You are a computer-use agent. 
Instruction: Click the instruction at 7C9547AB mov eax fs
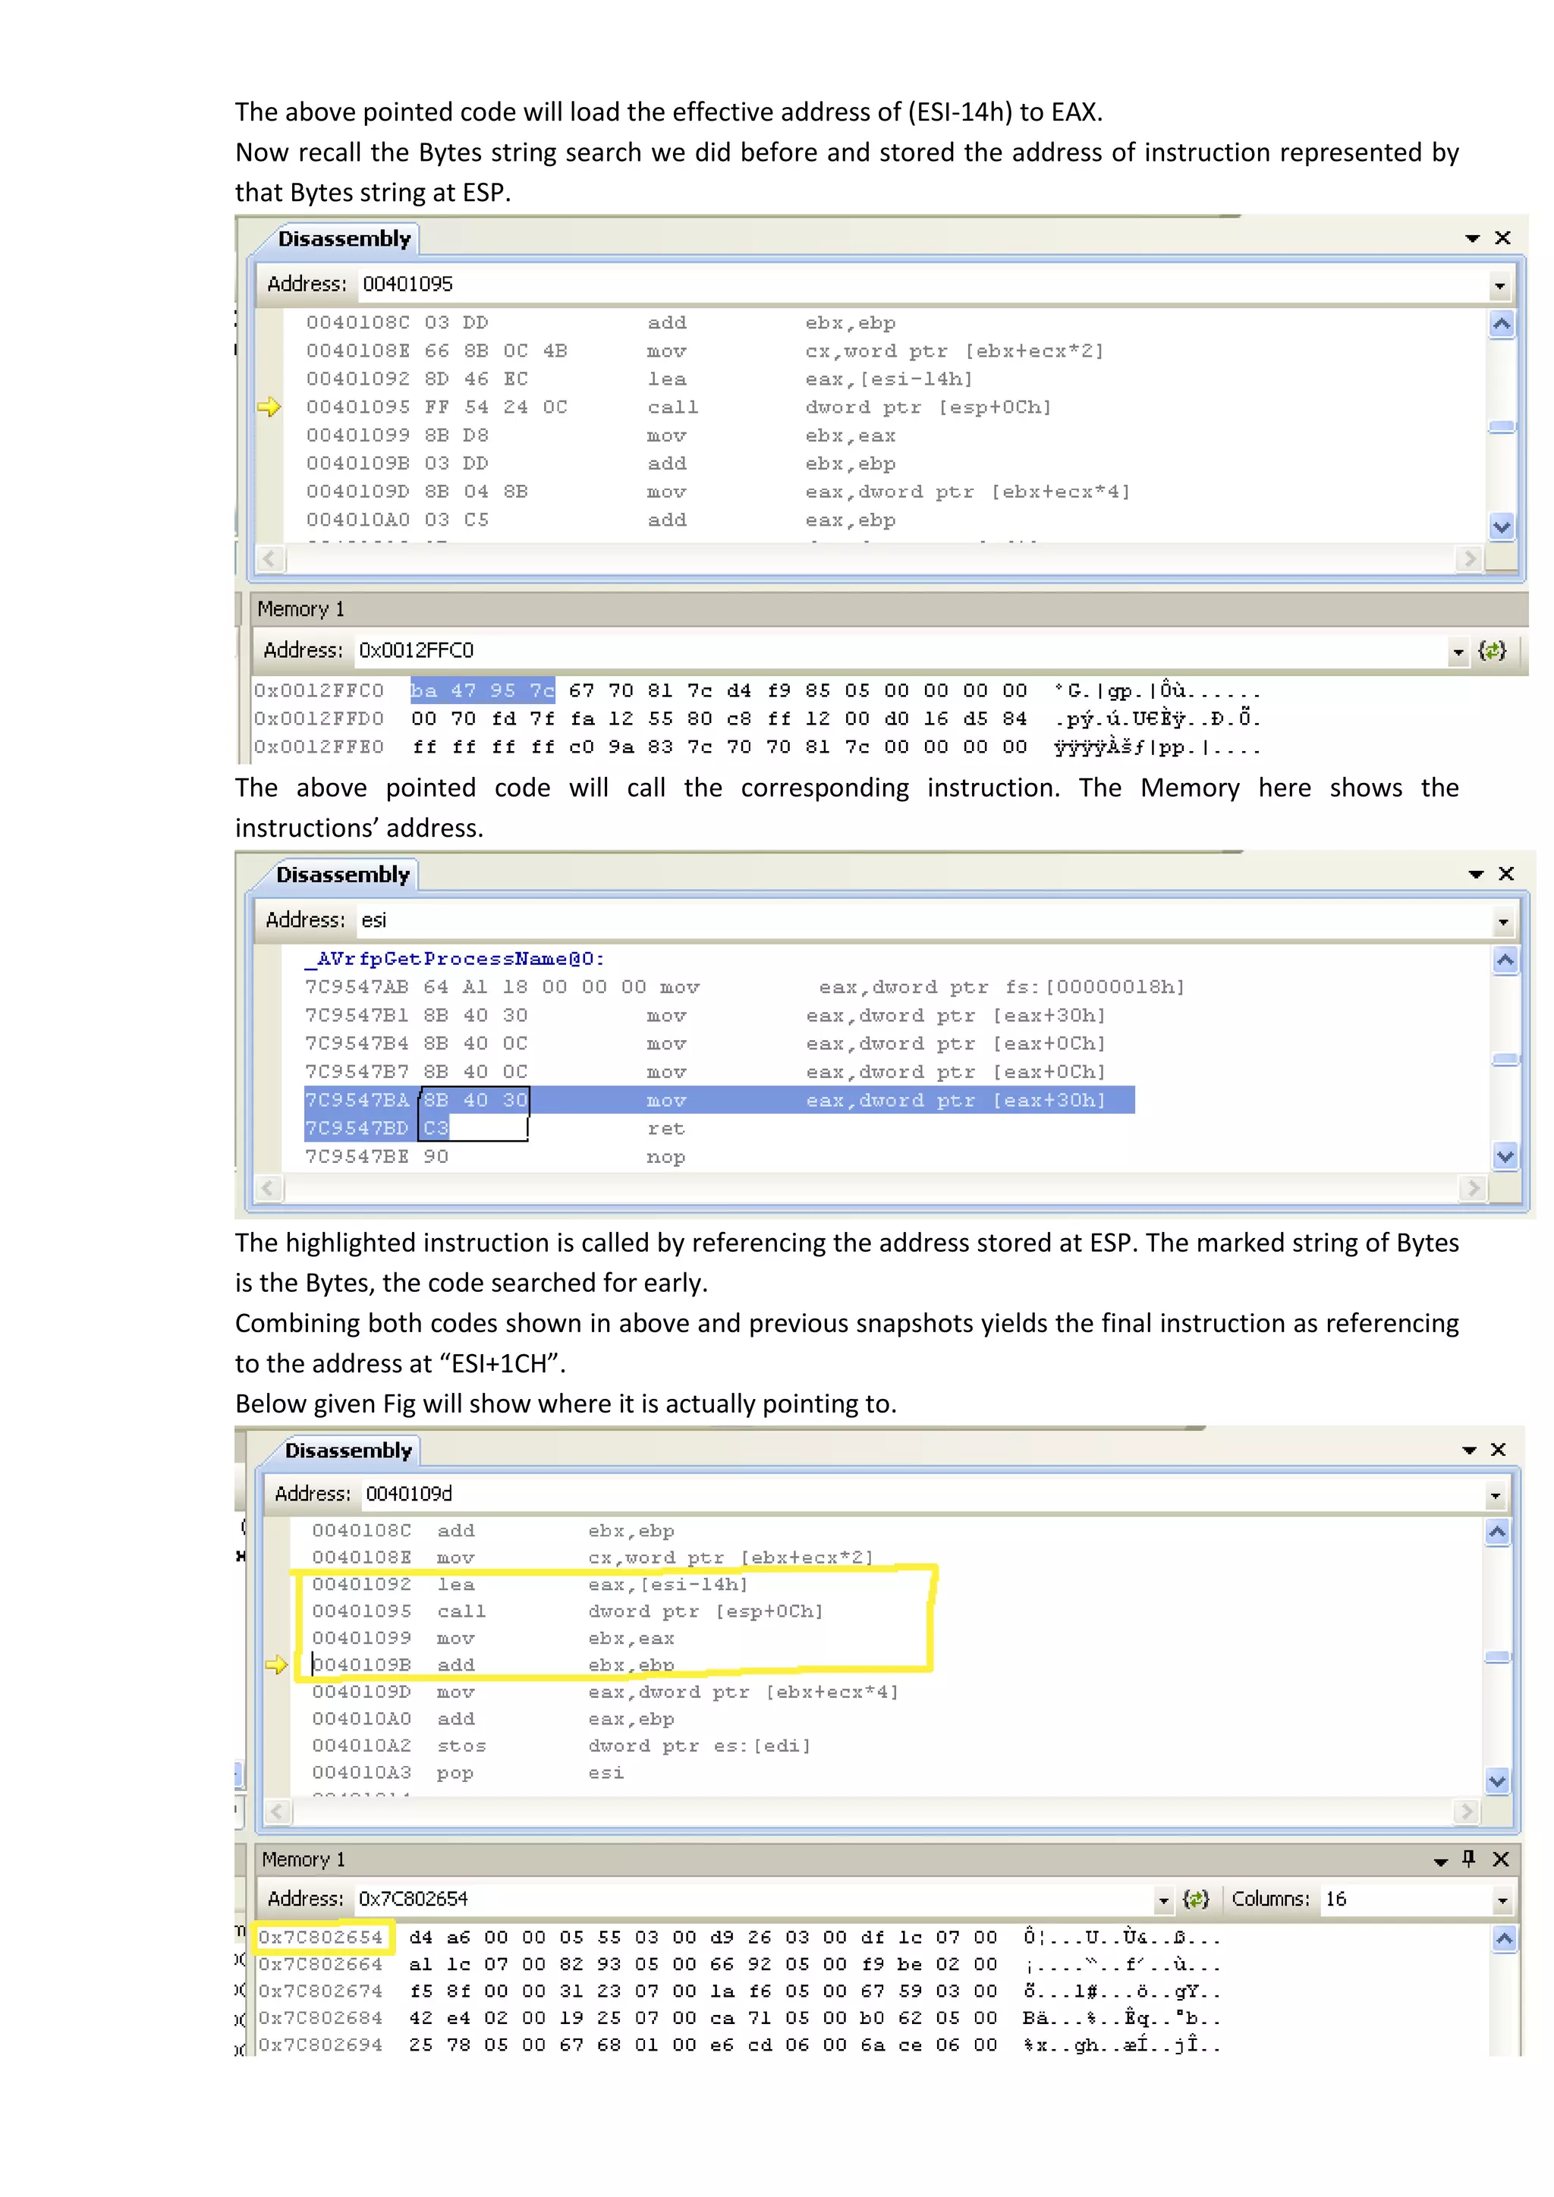744,988
